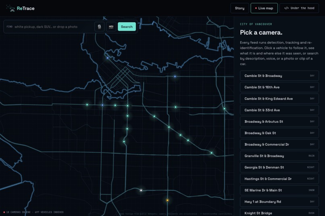Choose the Granville St & Broadway rain camera
The image size is (325, 216).
279,156
